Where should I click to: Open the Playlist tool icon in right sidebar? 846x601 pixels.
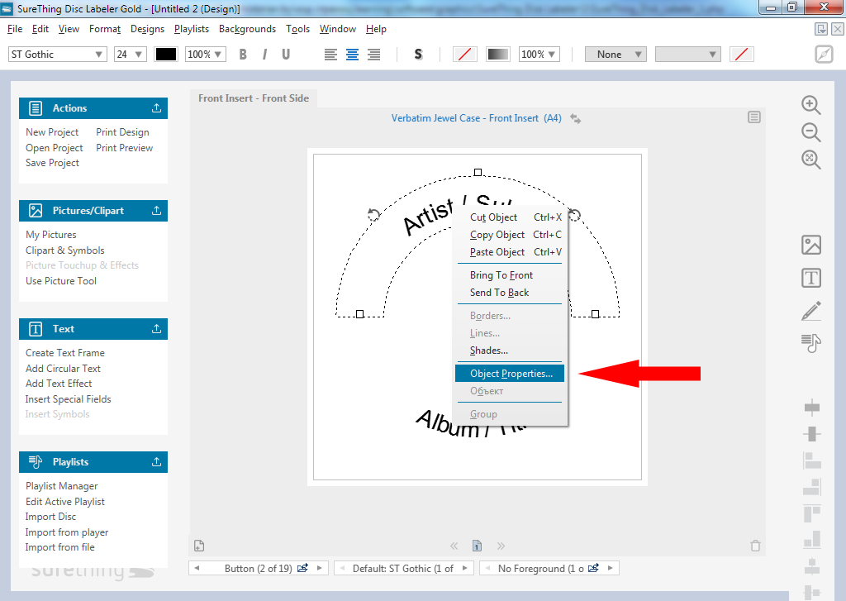coord(811,342)
